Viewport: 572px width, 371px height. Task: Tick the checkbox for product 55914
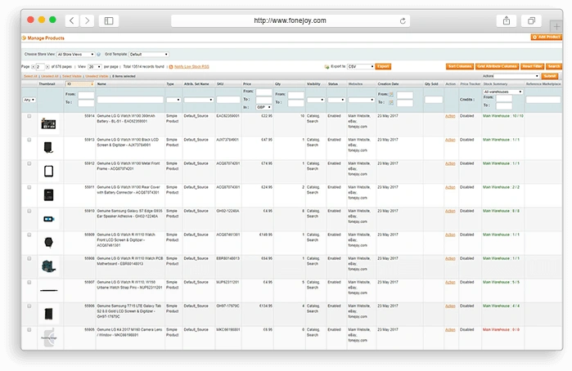pyautogui.click(x=29, y=116)
